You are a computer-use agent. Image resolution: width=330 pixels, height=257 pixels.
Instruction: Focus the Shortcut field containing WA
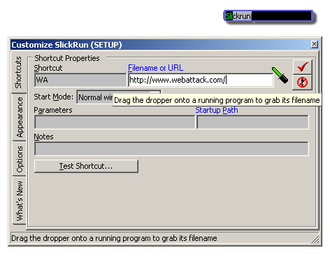click(x=80, y=80)
